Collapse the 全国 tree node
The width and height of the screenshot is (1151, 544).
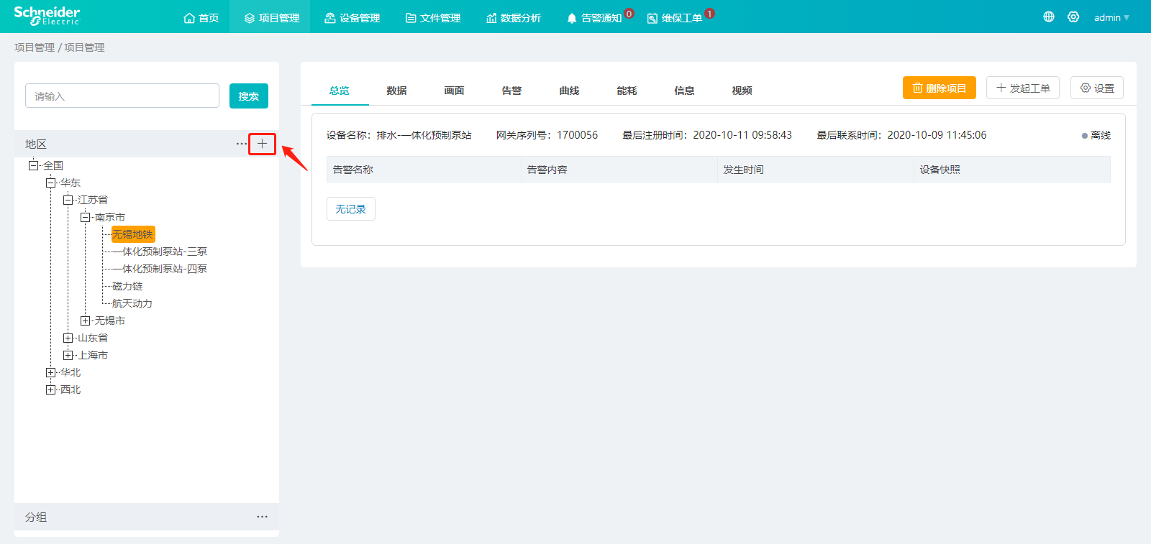click(x=33, y=165)
